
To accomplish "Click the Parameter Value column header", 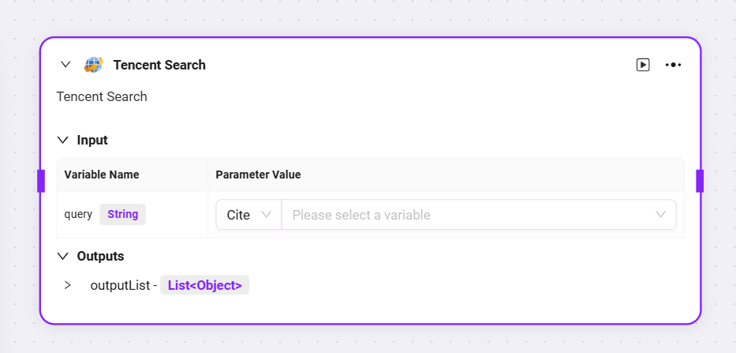I will pyautogui.click(x=258, y=175).
